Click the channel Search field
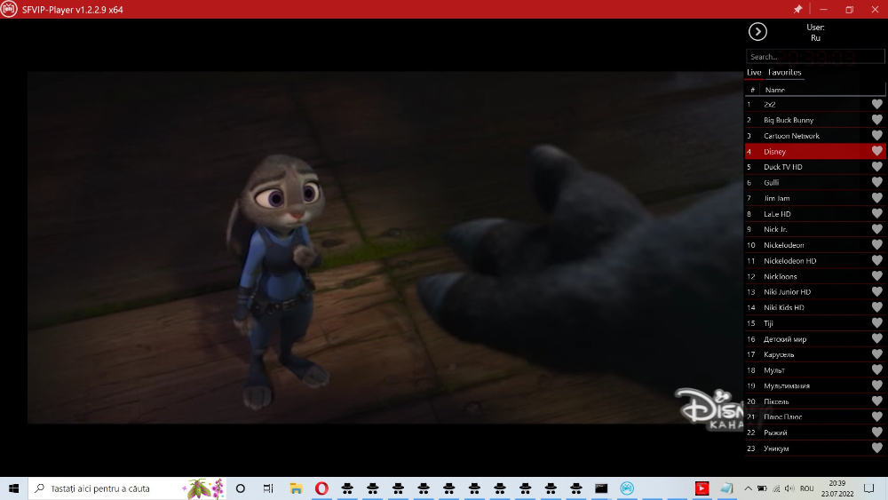The width and height of the screenshot is (888, 500). pos(815,57)
